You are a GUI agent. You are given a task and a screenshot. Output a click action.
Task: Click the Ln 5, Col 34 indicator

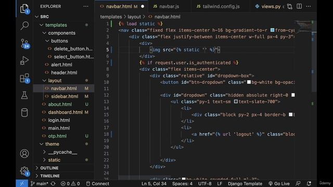coord(154,183)
